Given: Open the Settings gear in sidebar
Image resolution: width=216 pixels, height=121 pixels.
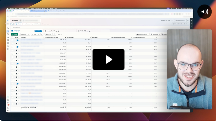Looking at the screenshot, I should click(8, 103).
